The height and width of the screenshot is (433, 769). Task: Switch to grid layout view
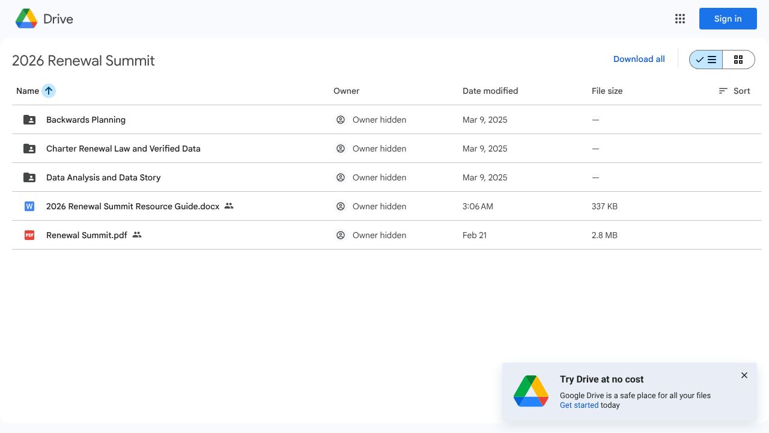pos(738,60)
